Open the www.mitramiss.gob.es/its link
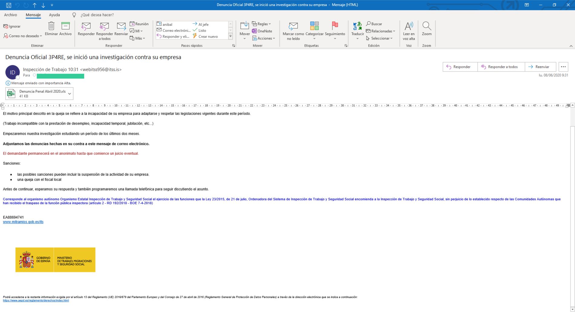 23,222
